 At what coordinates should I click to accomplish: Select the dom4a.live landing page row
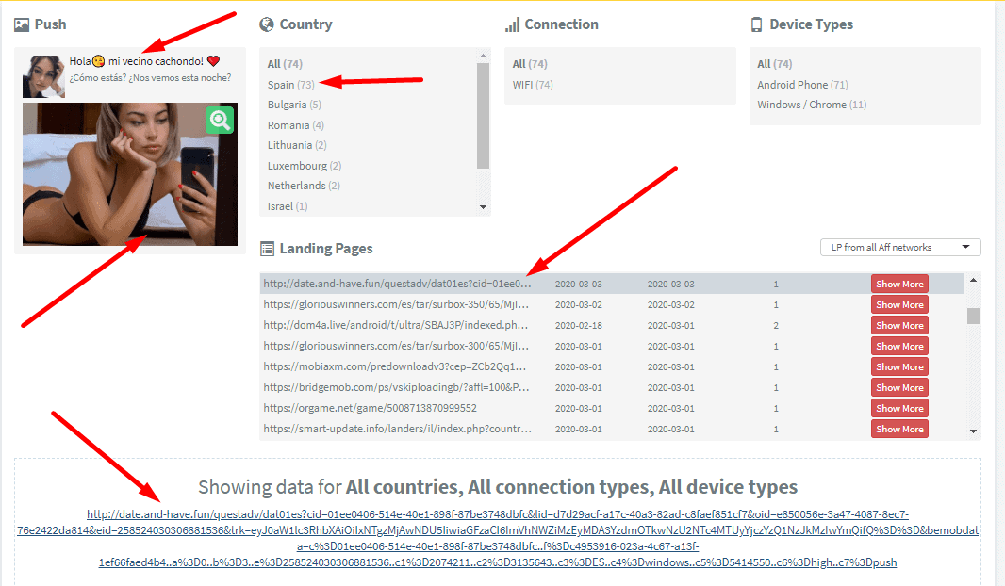[397, 325]
